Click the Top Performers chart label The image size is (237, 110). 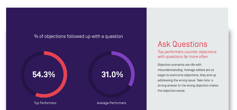[x=45, y=103]
